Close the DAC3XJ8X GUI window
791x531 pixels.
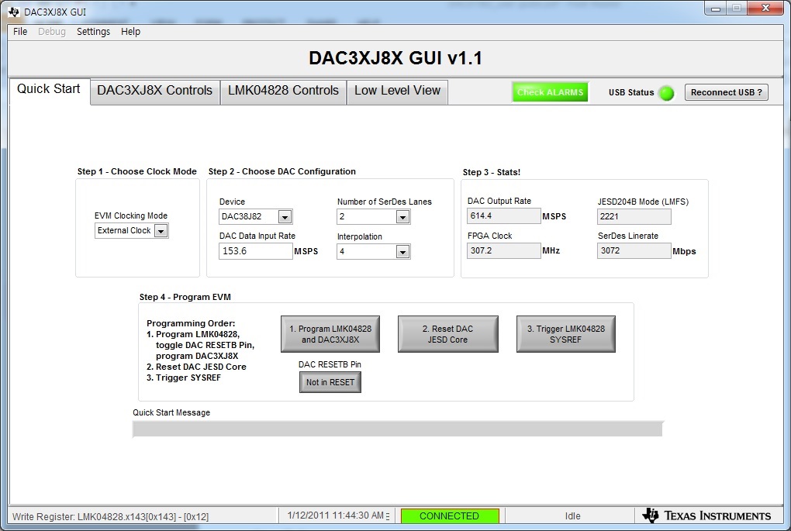pos(765,8)
